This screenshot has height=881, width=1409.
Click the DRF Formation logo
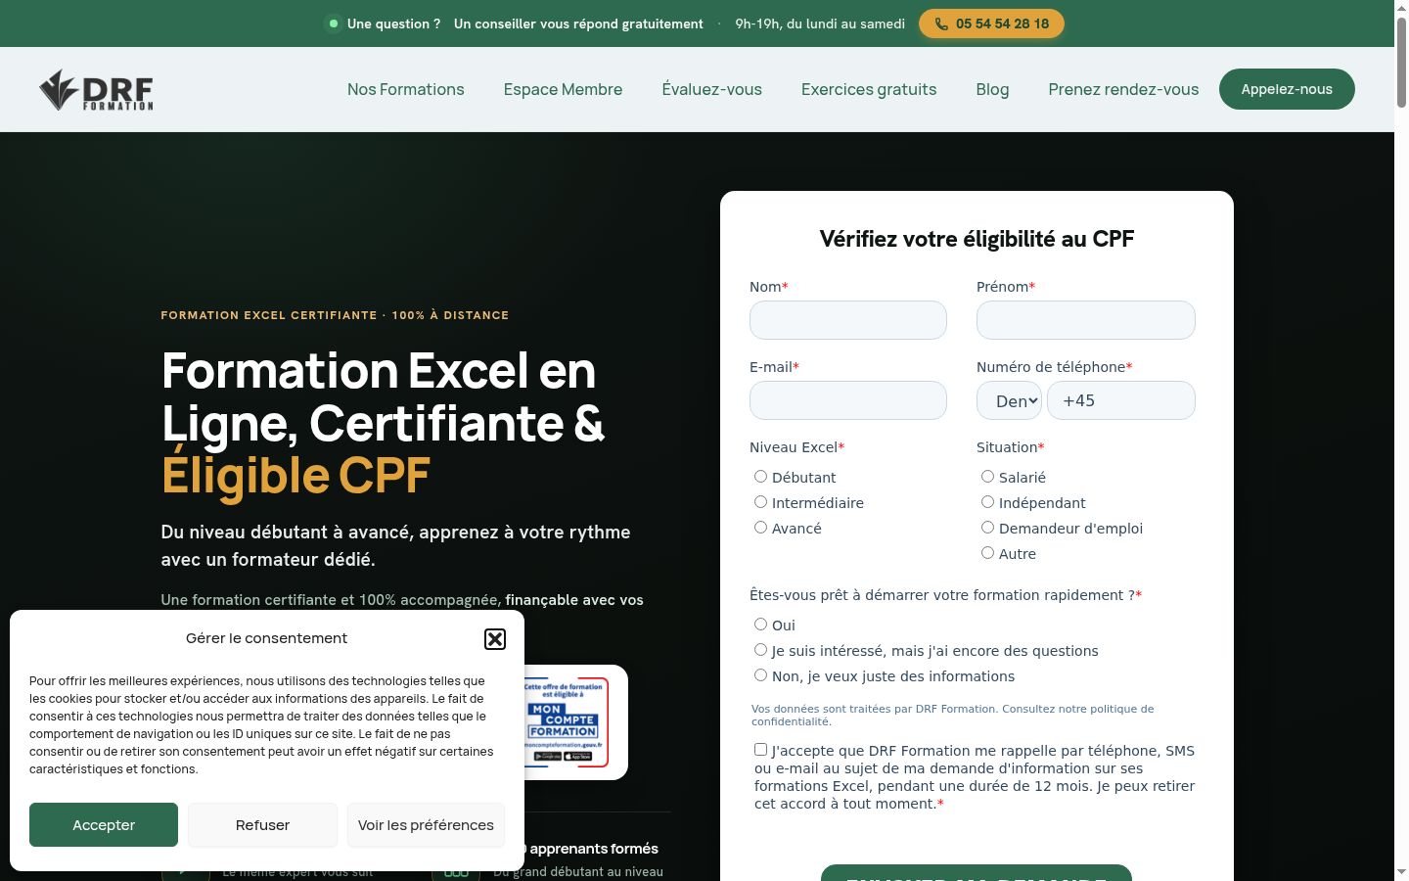click(x=96, y=90)
